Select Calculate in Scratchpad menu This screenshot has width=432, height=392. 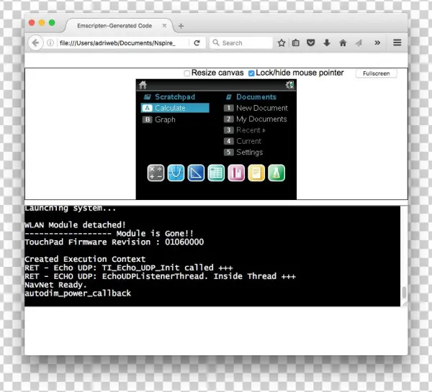pos(170,108)
